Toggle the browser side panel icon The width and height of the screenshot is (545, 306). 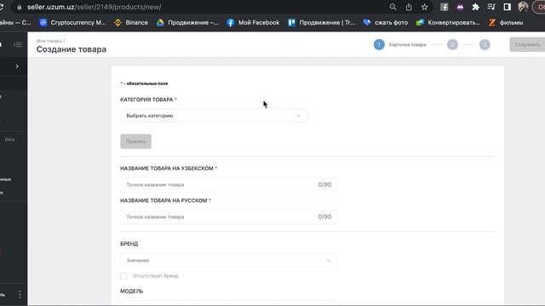click(508, 7)
